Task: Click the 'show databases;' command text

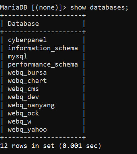Action: [x=99, y=7]
